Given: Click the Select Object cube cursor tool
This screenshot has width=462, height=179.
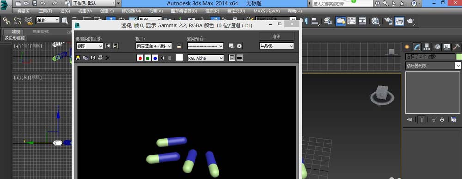Looking at the screenshot, I should (66, 20).
